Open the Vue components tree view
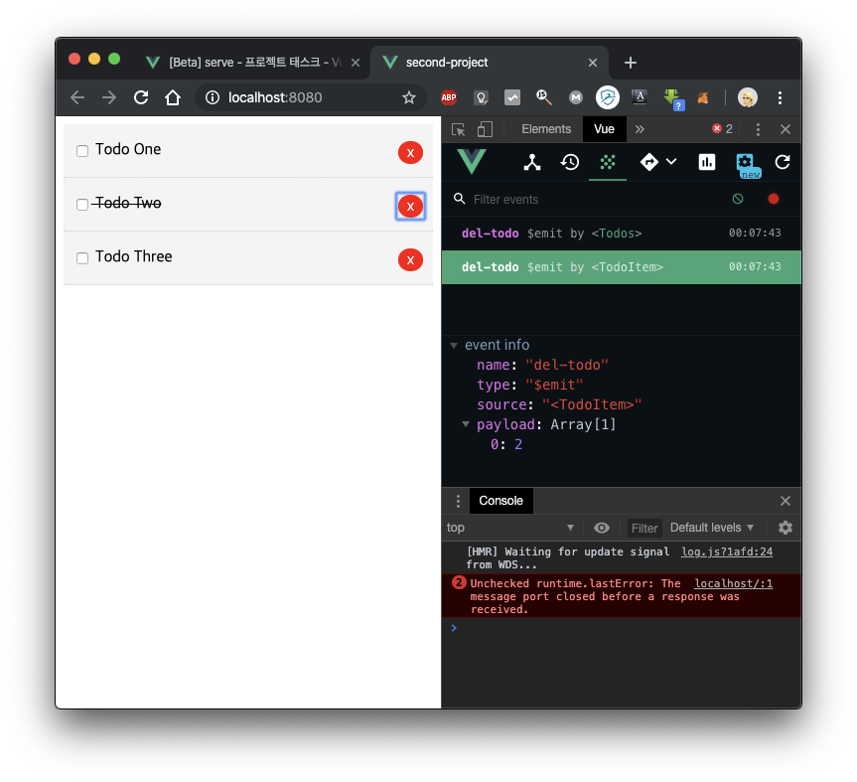The width and height of the screenshot is (857, 782). pyautogui.click(x=532, y=162)
